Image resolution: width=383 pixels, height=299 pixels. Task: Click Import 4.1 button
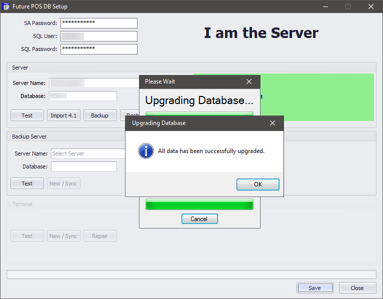tap(63, 115)
